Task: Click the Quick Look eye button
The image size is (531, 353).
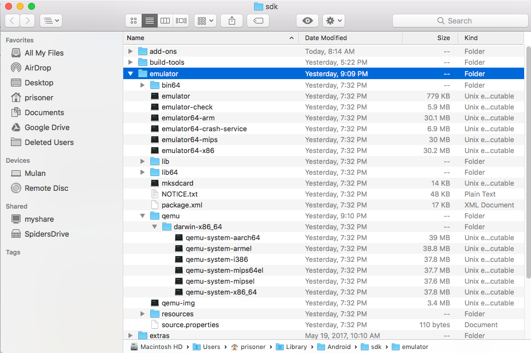Action: point(307,21)
